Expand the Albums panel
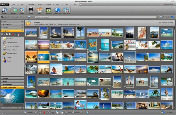The image size is (176, 115). pos(23,81)
